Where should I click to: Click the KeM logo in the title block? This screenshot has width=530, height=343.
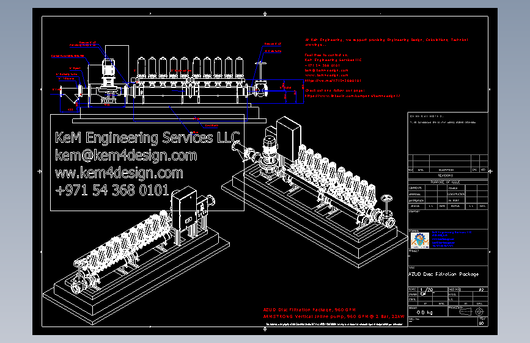[420, 240]
